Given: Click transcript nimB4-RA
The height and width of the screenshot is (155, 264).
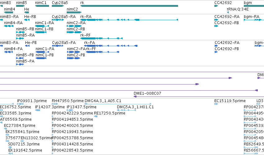Looking at the screenshot, I should [x=13, y=23].
